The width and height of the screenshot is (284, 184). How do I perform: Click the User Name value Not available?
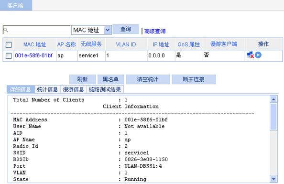(x=144, y=126)
